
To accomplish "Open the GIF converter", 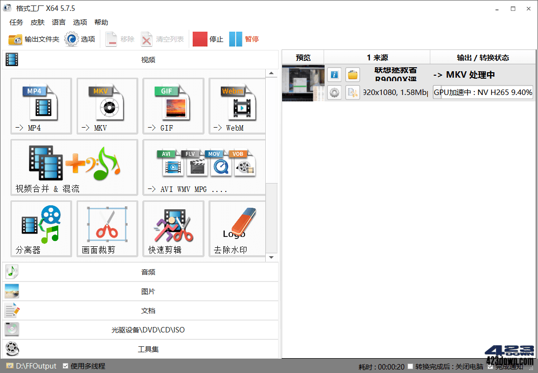I will pos(173,106).
